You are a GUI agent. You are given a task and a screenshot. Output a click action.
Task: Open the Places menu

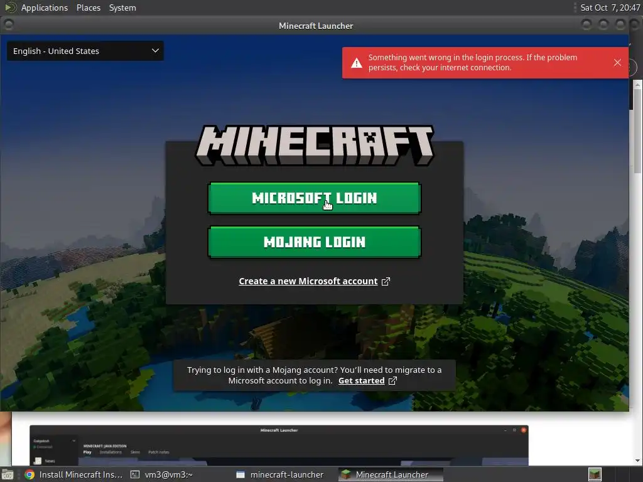tap(88, 8)
